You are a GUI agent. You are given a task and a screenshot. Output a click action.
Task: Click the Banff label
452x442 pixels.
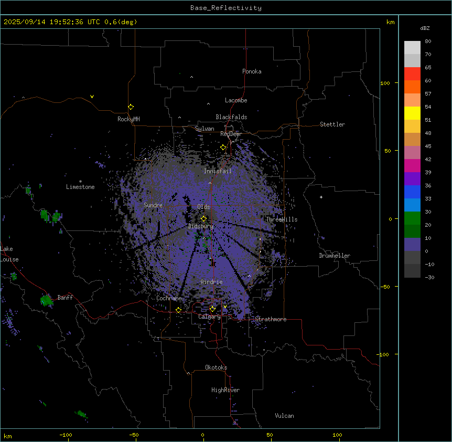(x=65, y=298)
